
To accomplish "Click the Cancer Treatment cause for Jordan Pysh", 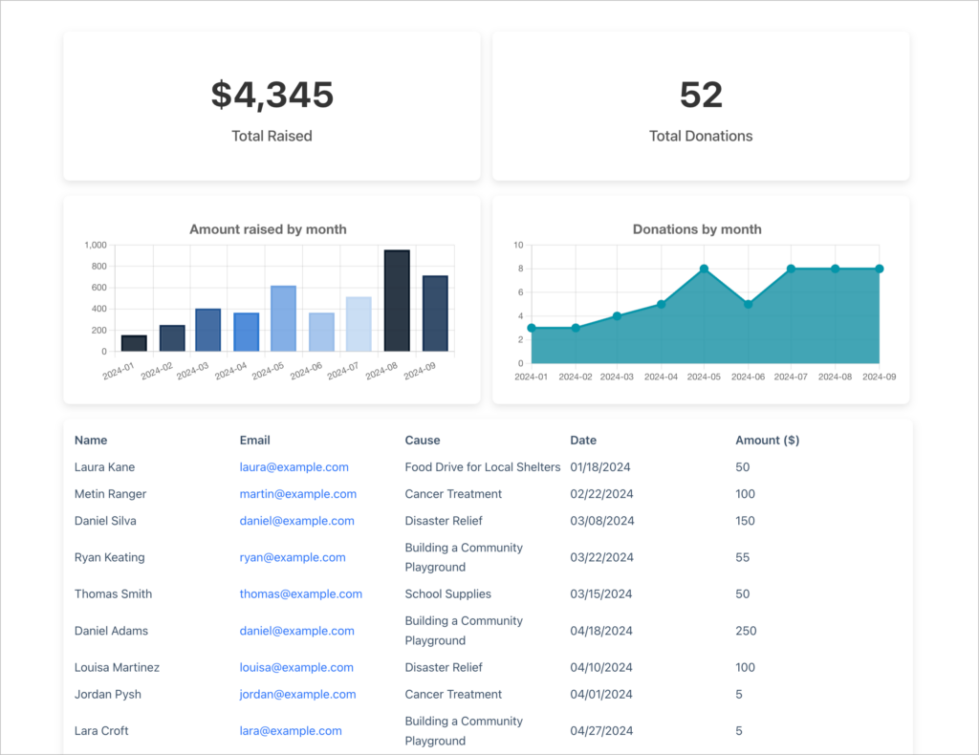I will (x=453, y=694).
